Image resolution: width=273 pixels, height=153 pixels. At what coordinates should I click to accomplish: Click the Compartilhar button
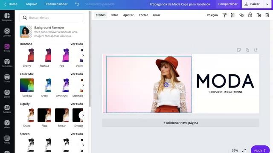[x=228, y=4]
